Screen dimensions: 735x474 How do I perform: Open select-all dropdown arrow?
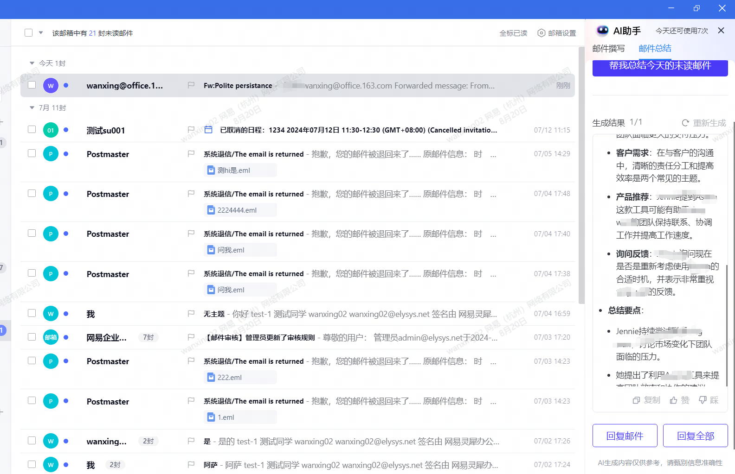coord(41,33)
